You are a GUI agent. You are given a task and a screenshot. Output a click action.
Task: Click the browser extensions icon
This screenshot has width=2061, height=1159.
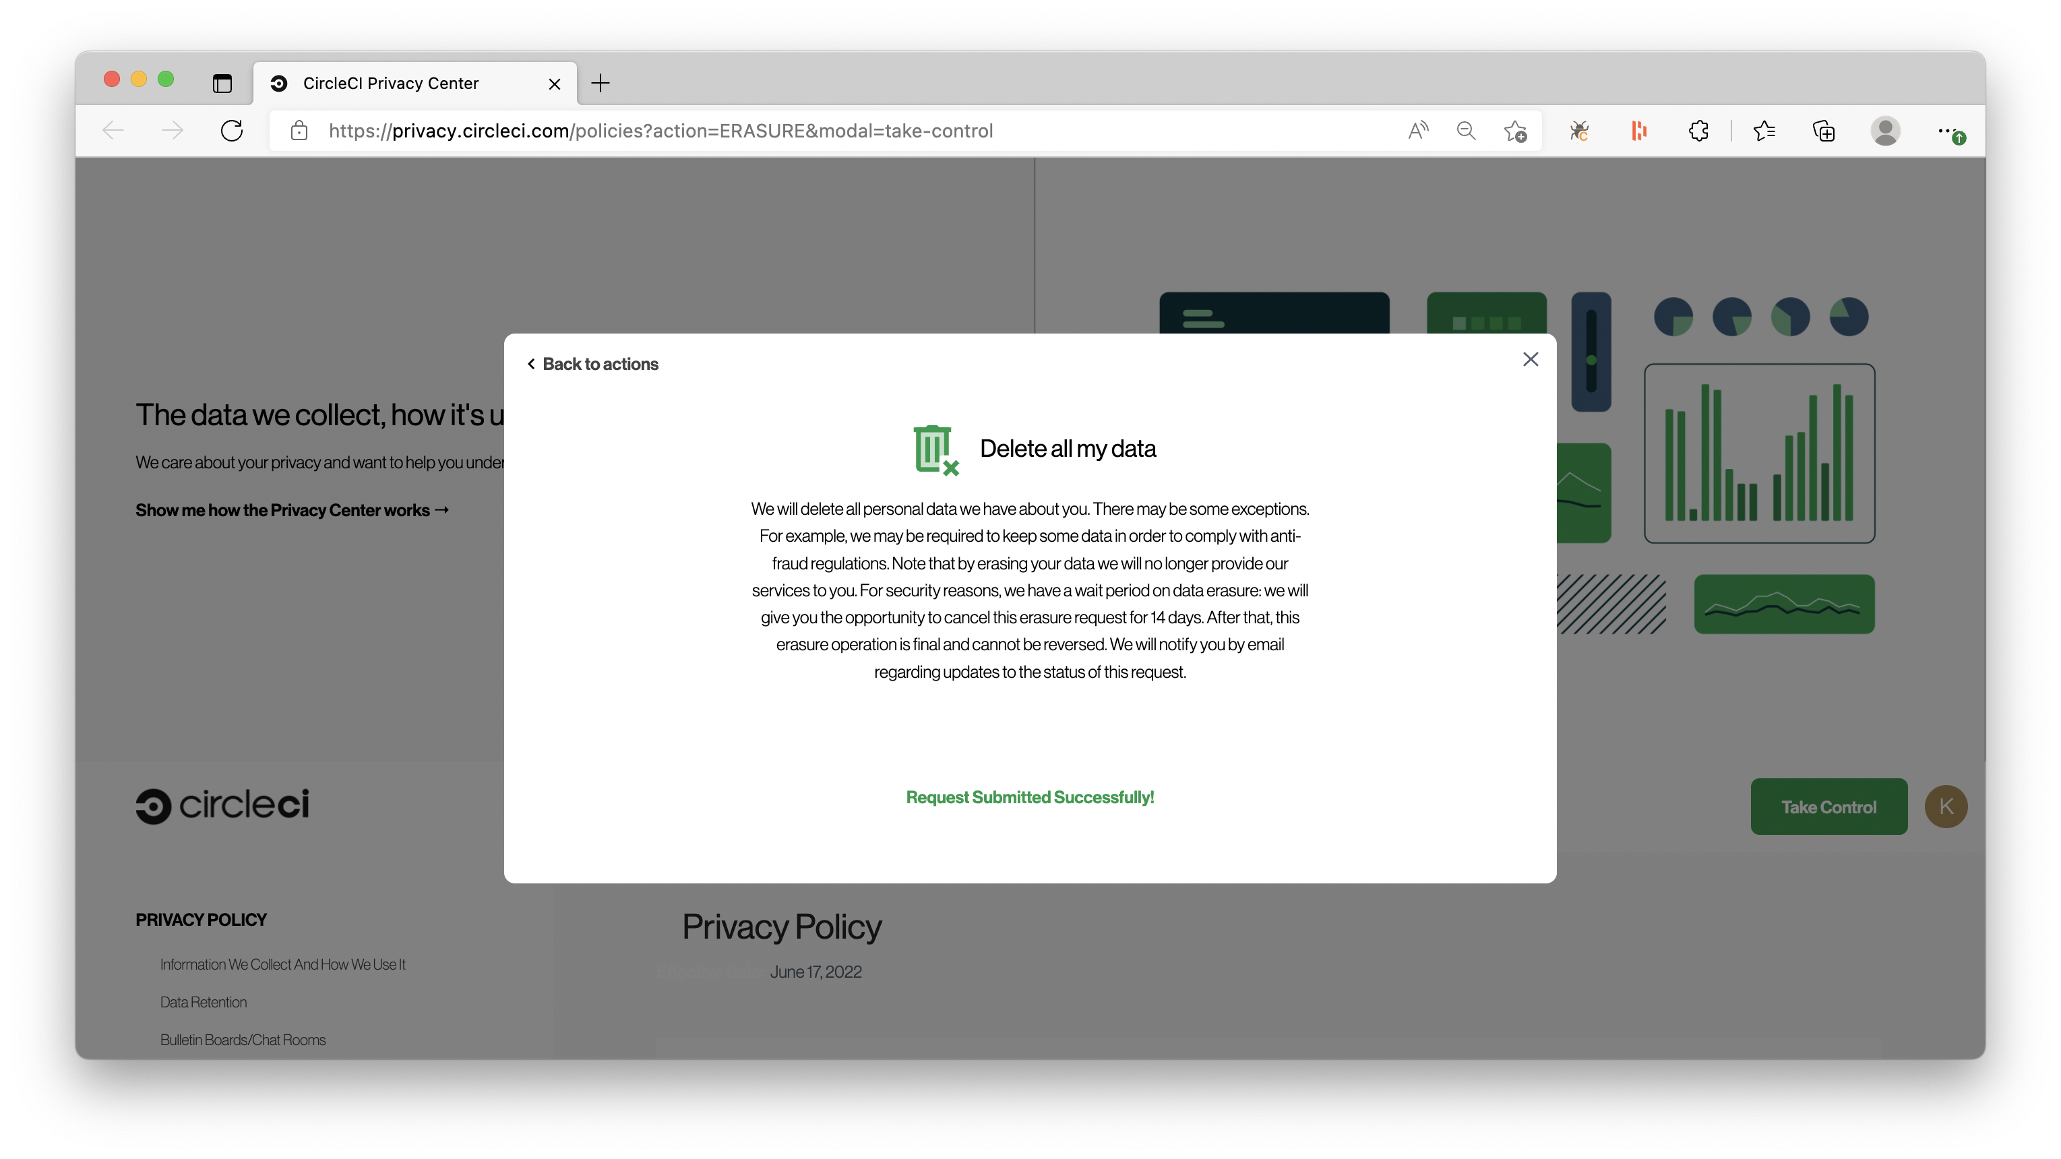click(x=1697, y=130)
